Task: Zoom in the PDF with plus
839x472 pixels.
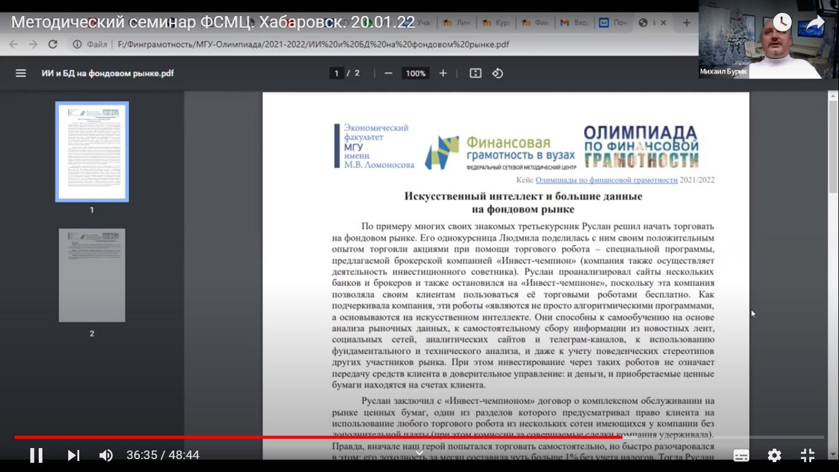Action: pyautogui.click(x=443, y=73)
